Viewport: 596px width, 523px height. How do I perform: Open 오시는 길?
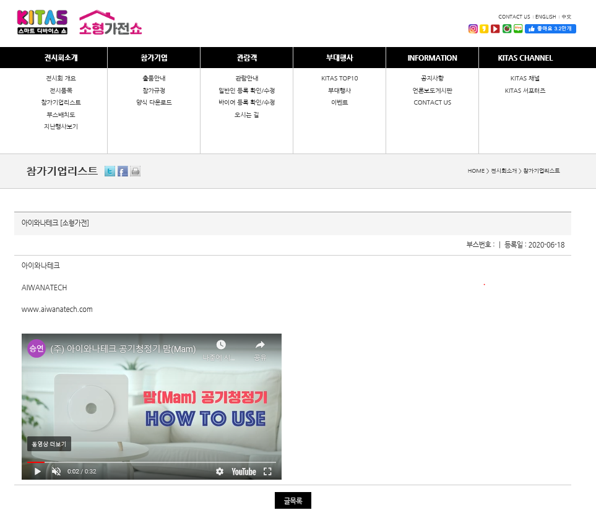247,115
